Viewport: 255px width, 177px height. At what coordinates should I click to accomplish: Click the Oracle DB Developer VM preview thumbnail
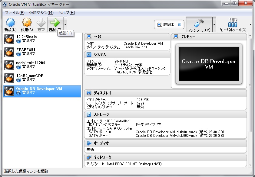tap(209, 64)
